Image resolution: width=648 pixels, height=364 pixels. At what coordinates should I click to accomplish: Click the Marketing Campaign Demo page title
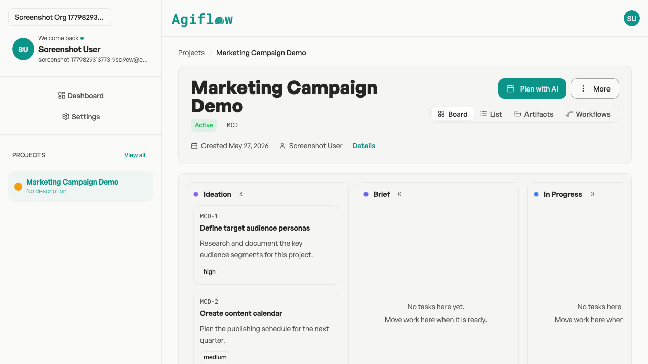[284, 97]
